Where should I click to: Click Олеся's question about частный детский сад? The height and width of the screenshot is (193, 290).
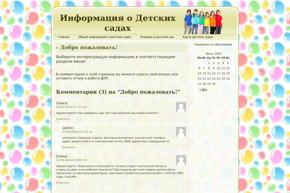(x=107, y=113)
